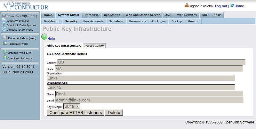
Task: Click the Home globe icon at top right
Action: point(232,6)
